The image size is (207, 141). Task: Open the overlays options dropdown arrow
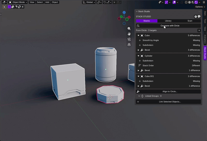click(x=178, y=2)
